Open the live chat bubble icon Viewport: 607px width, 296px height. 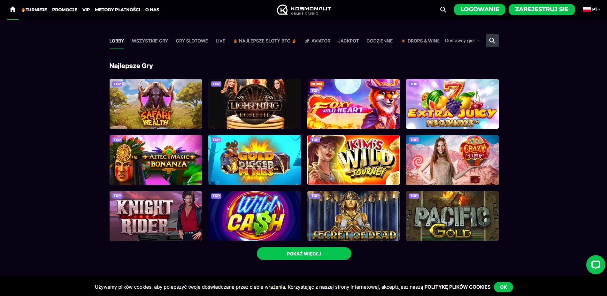(595, 264)
